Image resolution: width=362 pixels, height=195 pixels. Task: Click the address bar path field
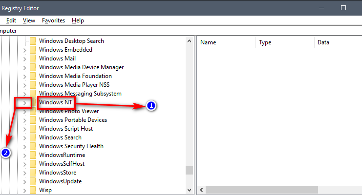(181, 31)
